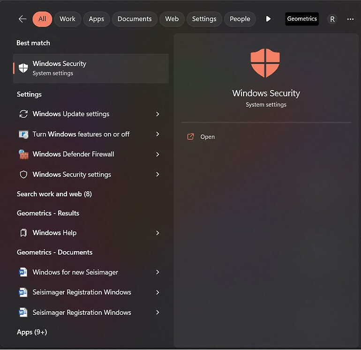
Task: Select the Web filter tab
Action: [x=172, y=19]
